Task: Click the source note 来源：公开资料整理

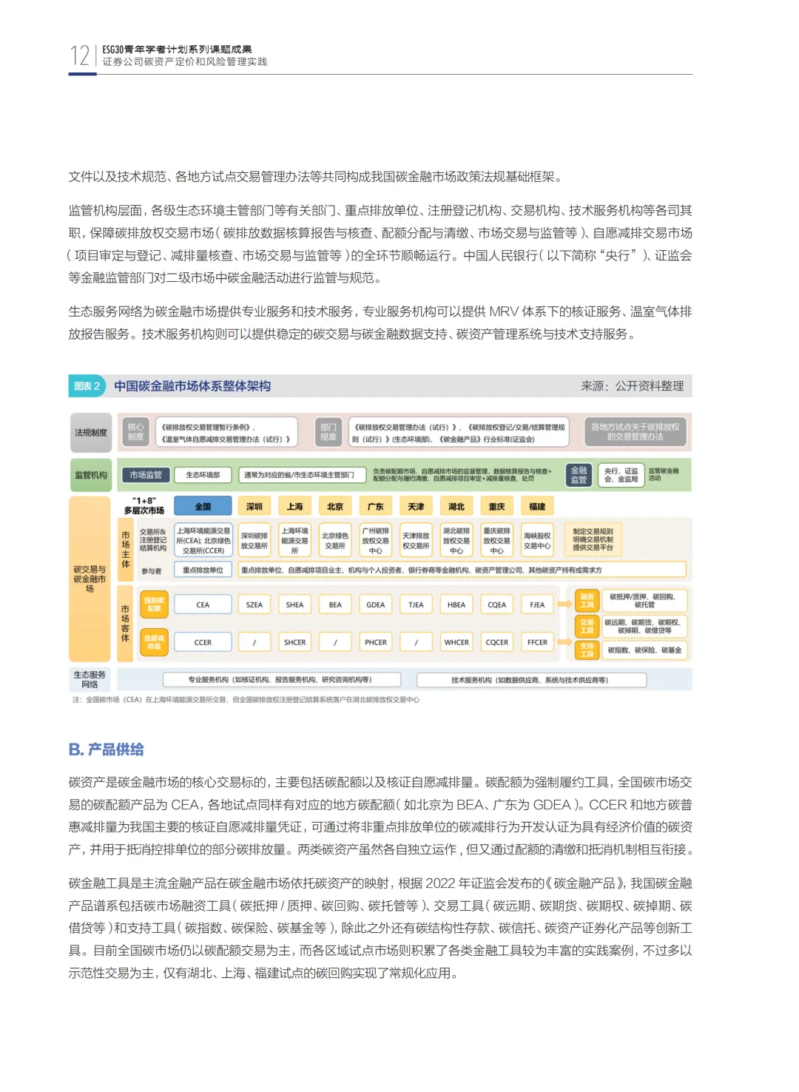Action: pyautogui.click(x=632, y=386)
